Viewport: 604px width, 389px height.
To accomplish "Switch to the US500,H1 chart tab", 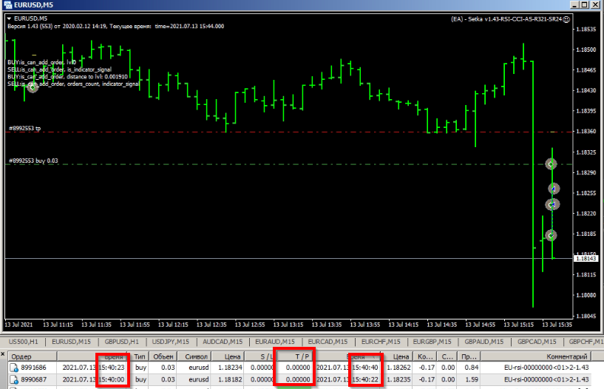I will (23, 342).
